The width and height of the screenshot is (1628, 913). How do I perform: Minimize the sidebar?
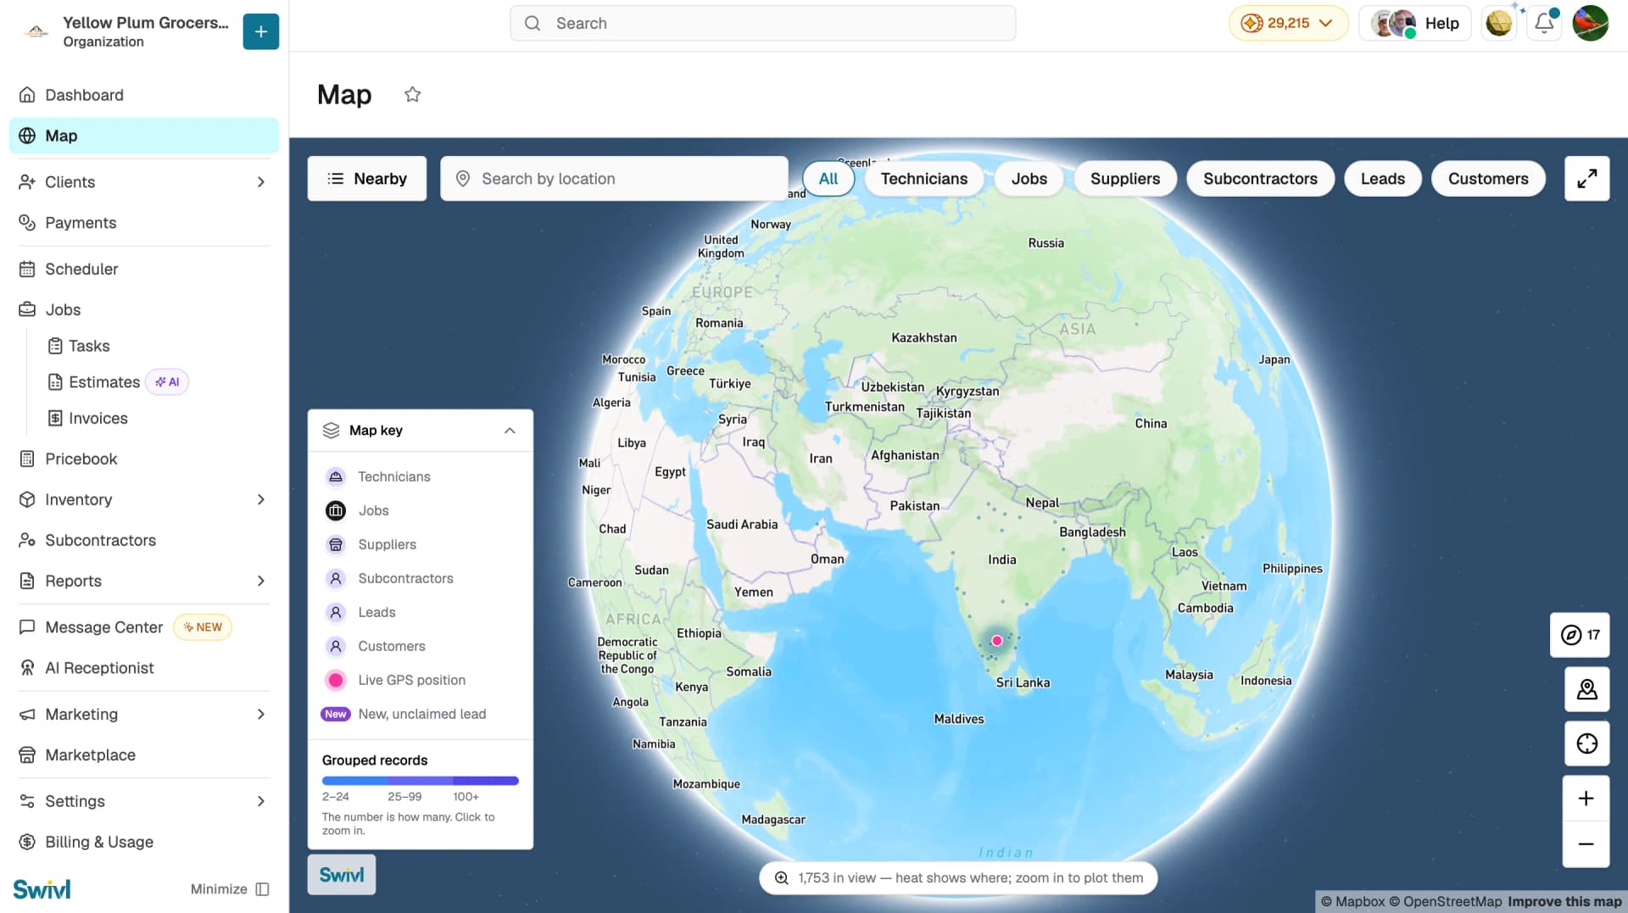(x=230, y=889)
